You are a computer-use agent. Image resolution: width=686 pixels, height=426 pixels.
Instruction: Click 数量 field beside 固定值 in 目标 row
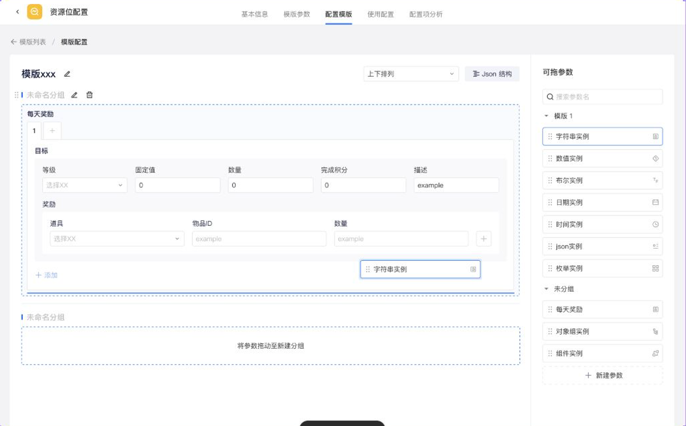[271, 185]
